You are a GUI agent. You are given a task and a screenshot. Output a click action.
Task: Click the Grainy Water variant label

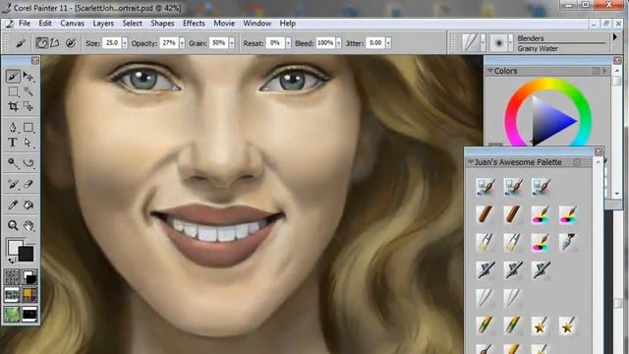(538, 48)
